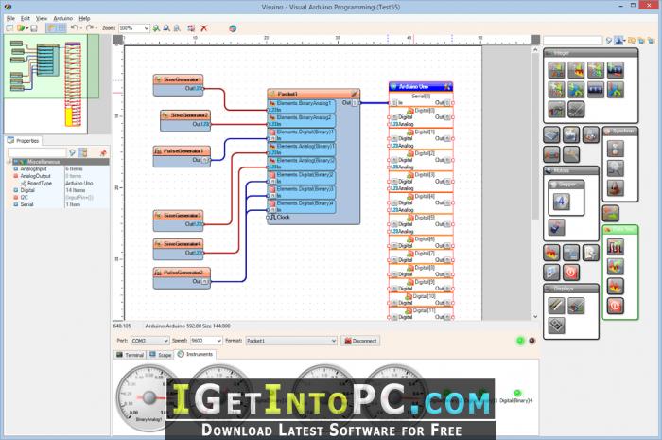
Task: Click the Save diskette toolbar icon
Action: coord(34,28)
